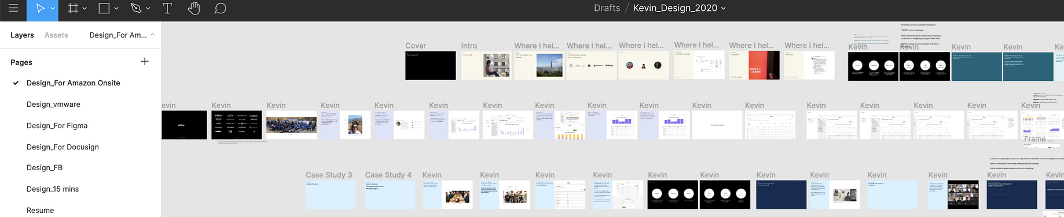The width and height of the screenshot is (1064, 217).
Task: Select Case Study 4 frame thumbnail
Action: click(390, 194)
